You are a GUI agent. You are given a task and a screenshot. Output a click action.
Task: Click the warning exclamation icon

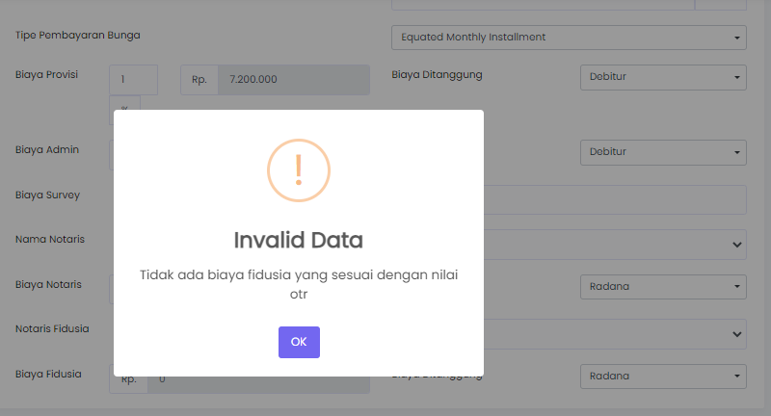[299, 170]
